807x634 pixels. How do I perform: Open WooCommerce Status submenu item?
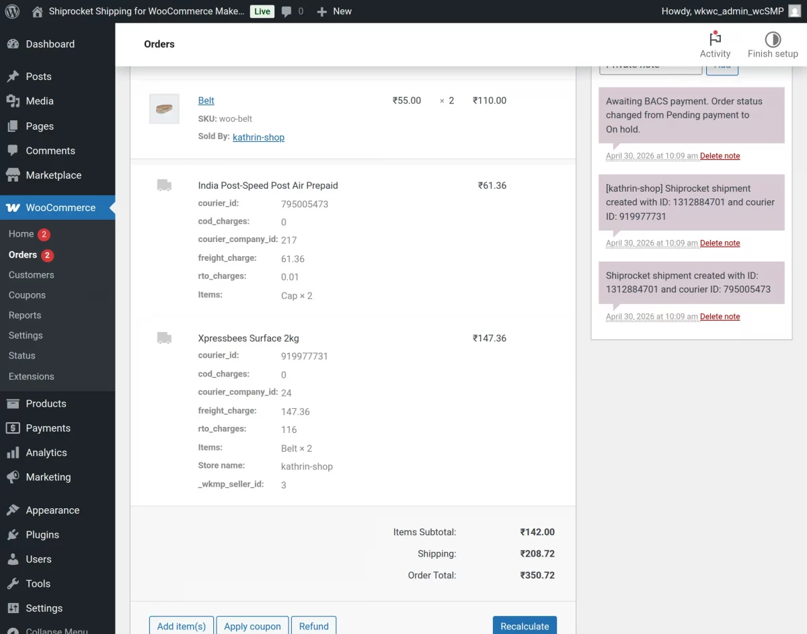22,356
